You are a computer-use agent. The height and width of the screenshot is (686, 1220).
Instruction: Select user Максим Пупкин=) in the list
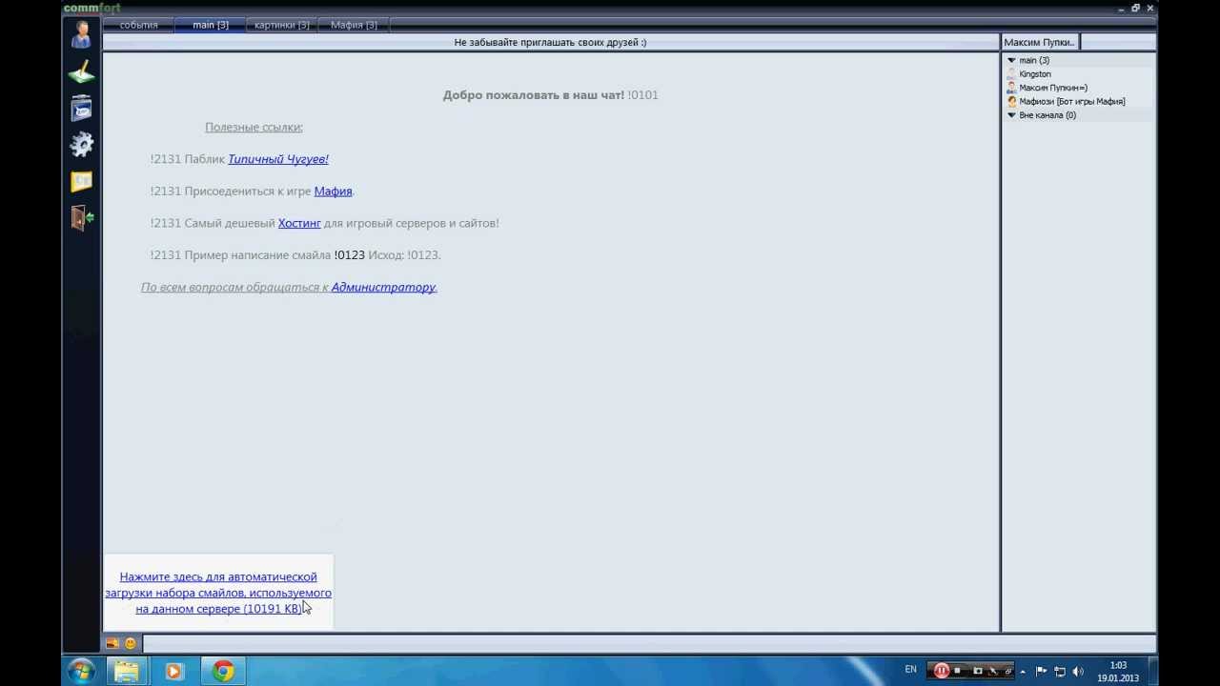click(1053, 88)
